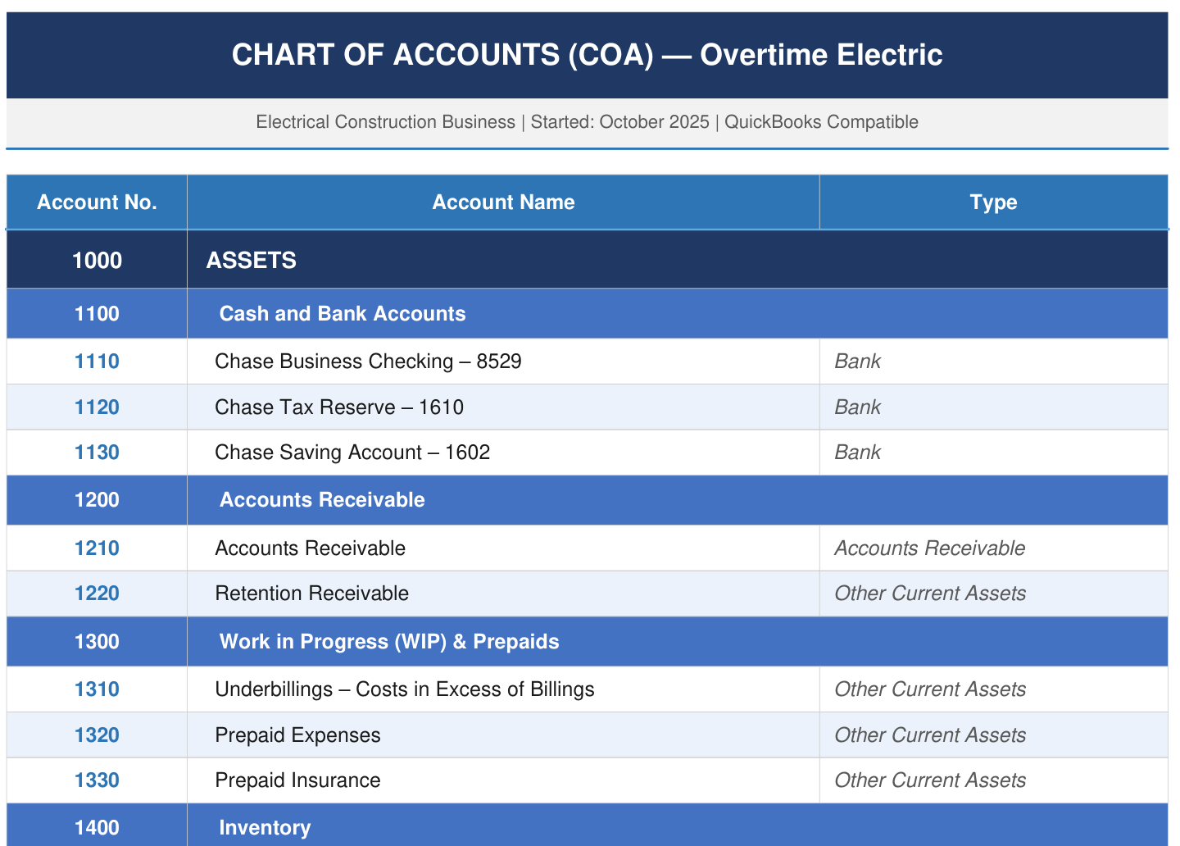Click account number 1400
This screenshot has width=1180, height=846.
point(97,828)
